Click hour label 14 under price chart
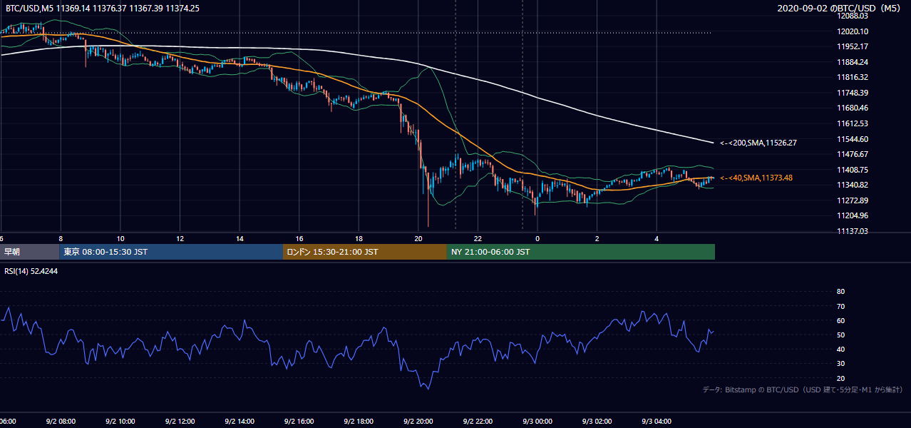The image size is (911, 428). coord(240,239)
